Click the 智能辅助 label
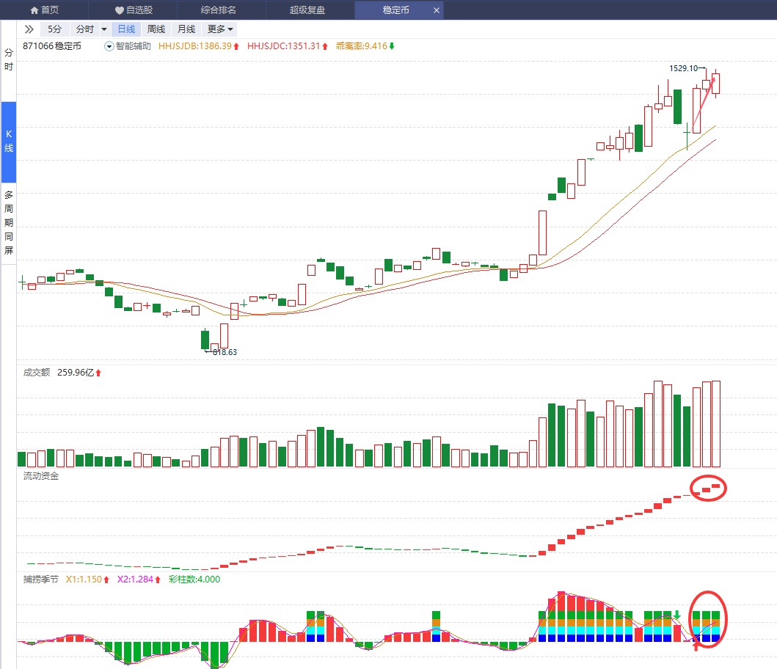The height and width of the screenshot is (669, 777). (133, 46)
